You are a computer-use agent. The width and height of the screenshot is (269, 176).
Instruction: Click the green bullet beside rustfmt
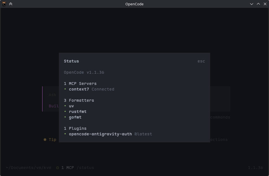pyautogui.click(x=65, y=112)
